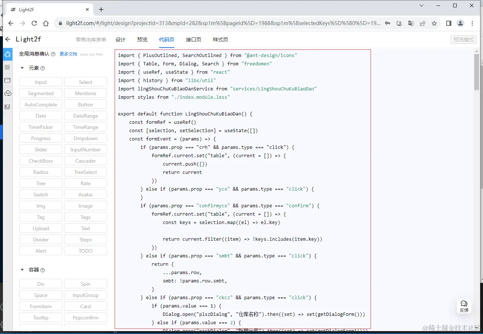483x334 pixels.
Task: Open the image assets sidebar icon
Action: point(8,107)
